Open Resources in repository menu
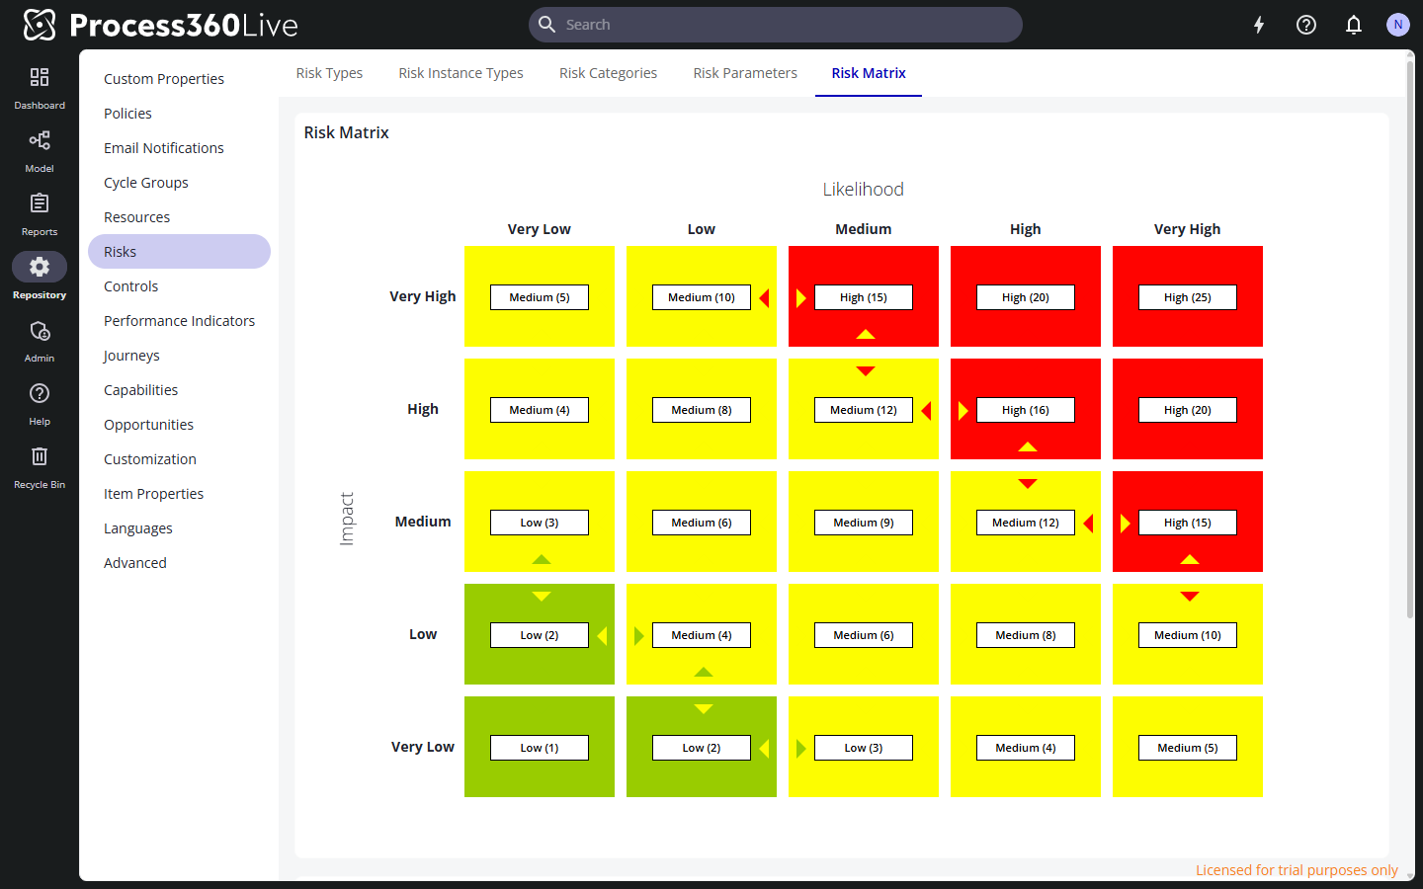 (179, 217)
